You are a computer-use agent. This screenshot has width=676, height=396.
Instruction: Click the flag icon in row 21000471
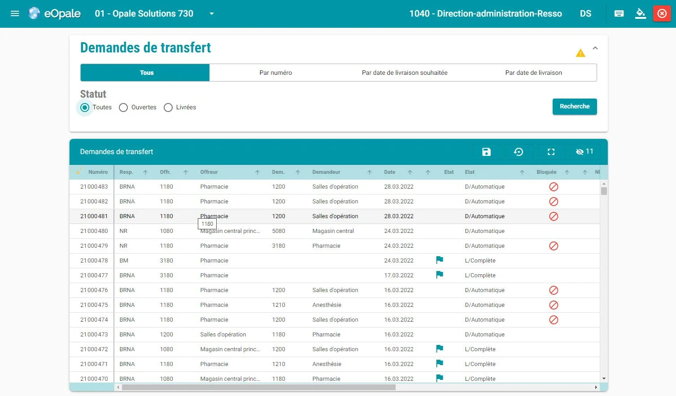click(x=440, y=364)
